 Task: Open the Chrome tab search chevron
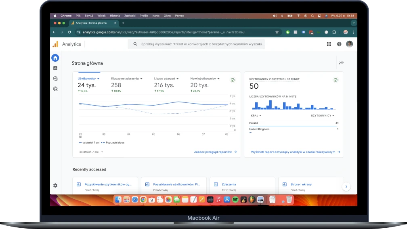tap(354, 23)
